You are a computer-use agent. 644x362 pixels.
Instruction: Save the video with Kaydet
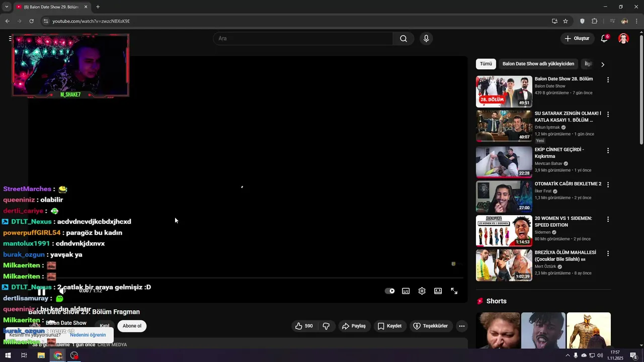coord(389,326)
